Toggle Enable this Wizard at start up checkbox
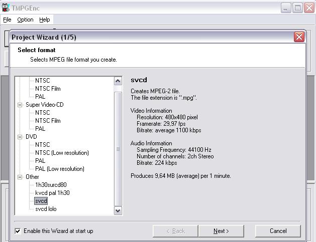Screen dimensions: 316x242 pyautogui.click(x=18, y=231)
